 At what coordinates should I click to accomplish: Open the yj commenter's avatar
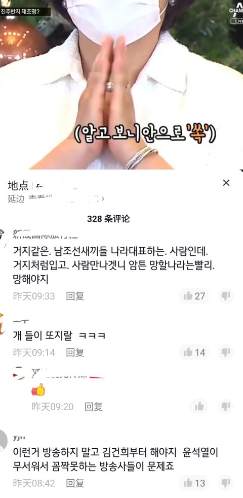3,441
